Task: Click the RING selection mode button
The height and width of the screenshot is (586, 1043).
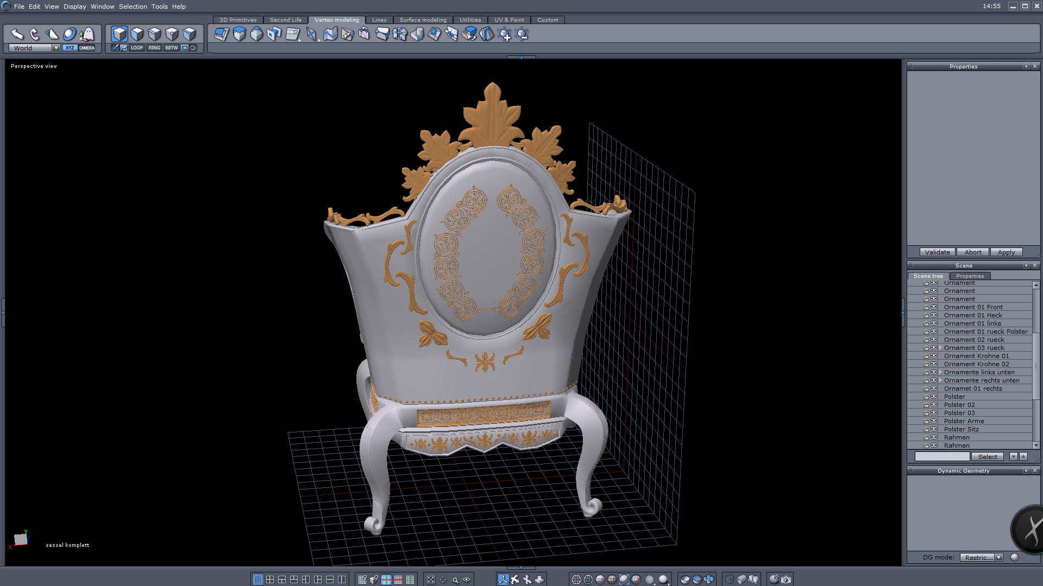Action: click(x=154, y=48)
